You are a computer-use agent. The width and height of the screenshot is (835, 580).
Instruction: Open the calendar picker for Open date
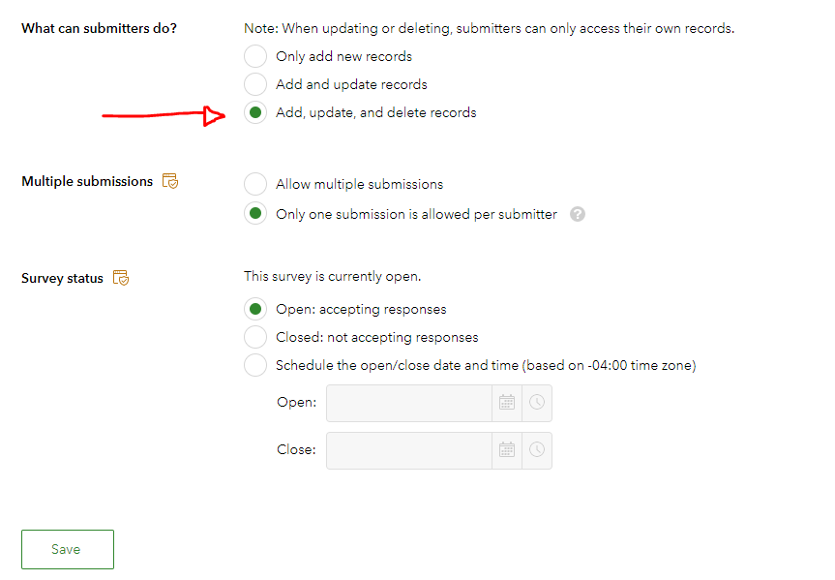pos(507,403)
